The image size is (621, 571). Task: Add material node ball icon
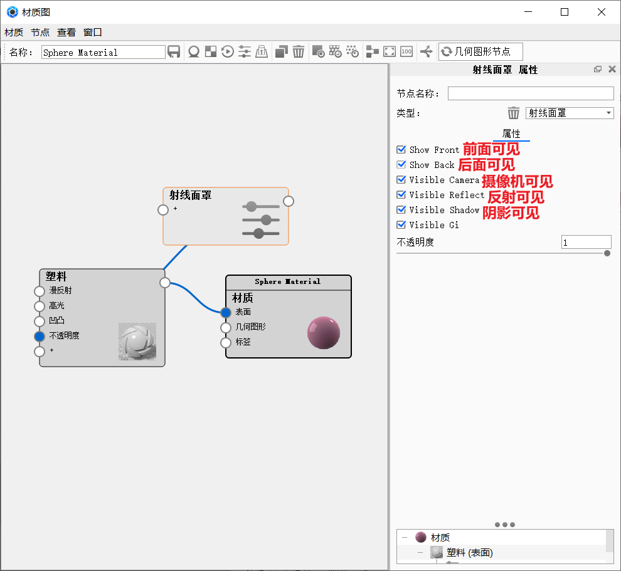pyautogui.click(x=194, y=52)
